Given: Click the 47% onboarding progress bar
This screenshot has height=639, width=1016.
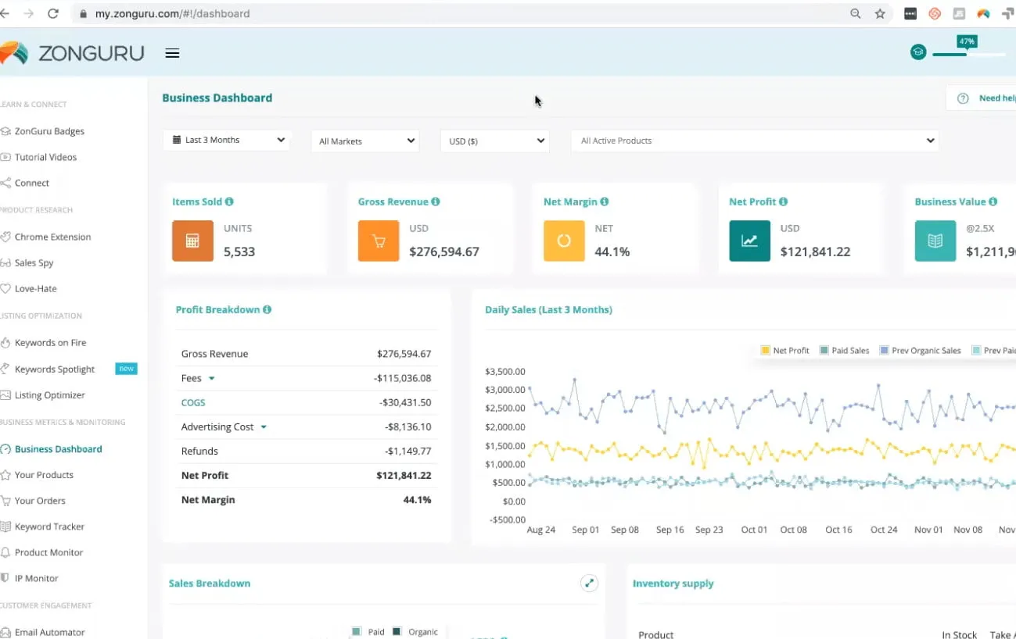Looking at the screenshot, I should coord(968,54).
